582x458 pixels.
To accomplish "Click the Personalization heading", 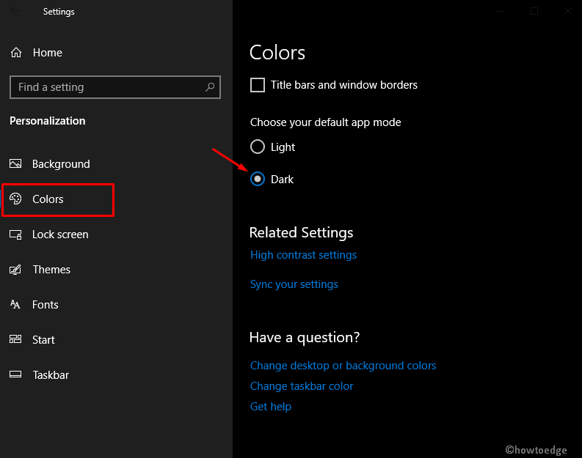I will (x=48, y=121).
